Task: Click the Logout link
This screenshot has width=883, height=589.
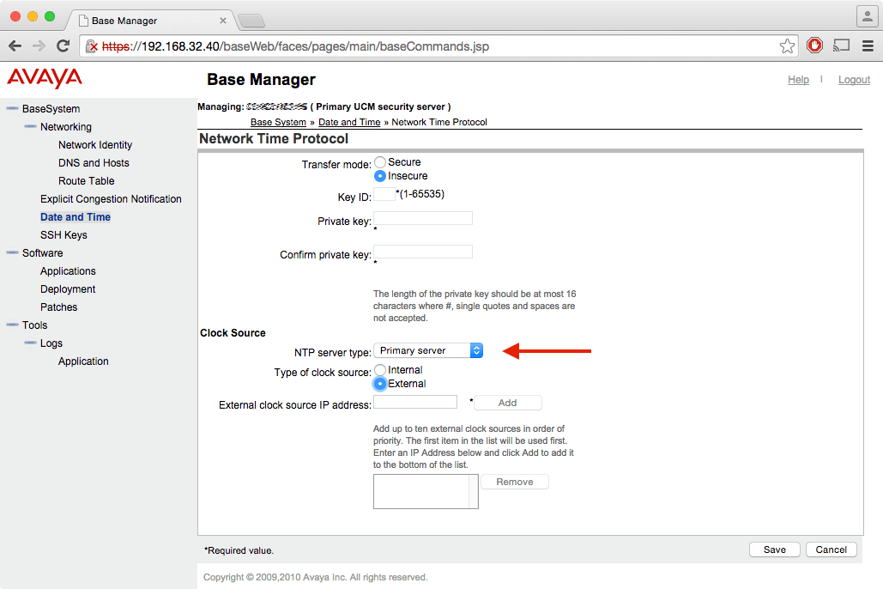Action: pyautogui.click(x=855, y=80)
